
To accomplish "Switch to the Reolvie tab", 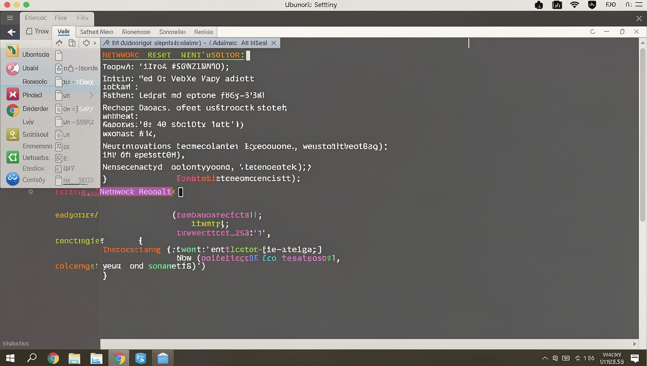I will 204,32.
